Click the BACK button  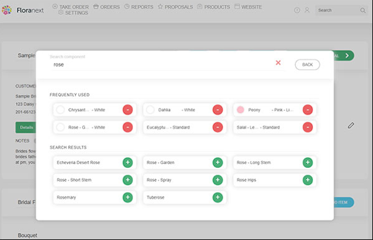(x=307, y=65)
